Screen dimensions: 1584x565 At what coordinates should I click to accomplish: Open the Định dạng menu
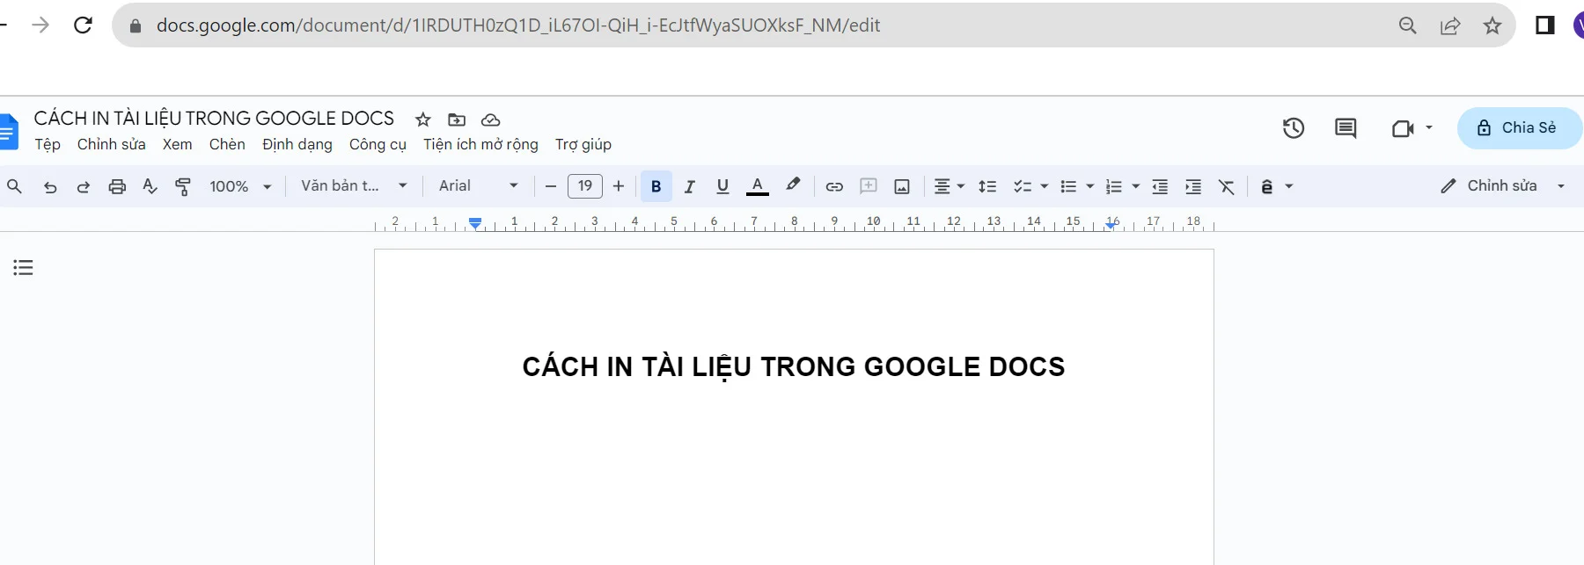pyautogui.click(x=297, y=144)
